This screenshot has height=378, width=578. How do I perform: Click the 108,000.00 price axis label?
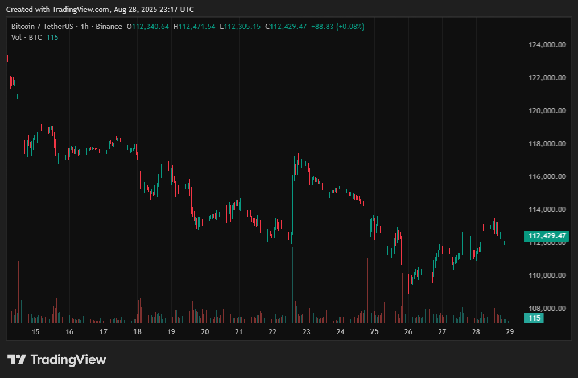pos(547,308)
